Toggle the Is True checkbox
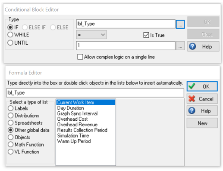 [146, 35]
